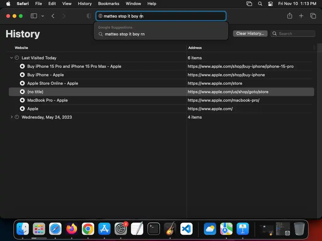The image size is (322, 241).
Task: Open the privacy report shield icon
Action: [x=89, y=16]
